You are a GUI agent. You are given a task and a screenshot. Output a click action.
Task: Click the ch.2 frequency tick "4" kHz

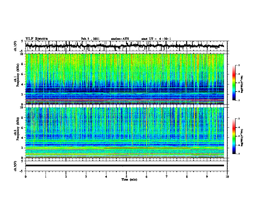(23, 138)
